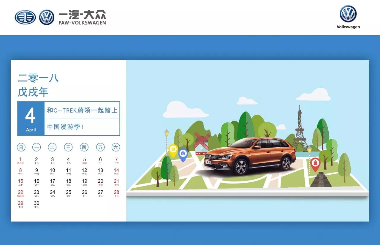
Task: Click the 戊戌年 heading
Action: (33, 92)
